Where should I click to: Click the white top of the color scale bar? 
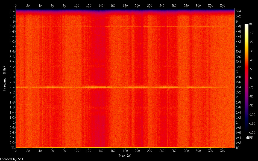pos(247,25)
